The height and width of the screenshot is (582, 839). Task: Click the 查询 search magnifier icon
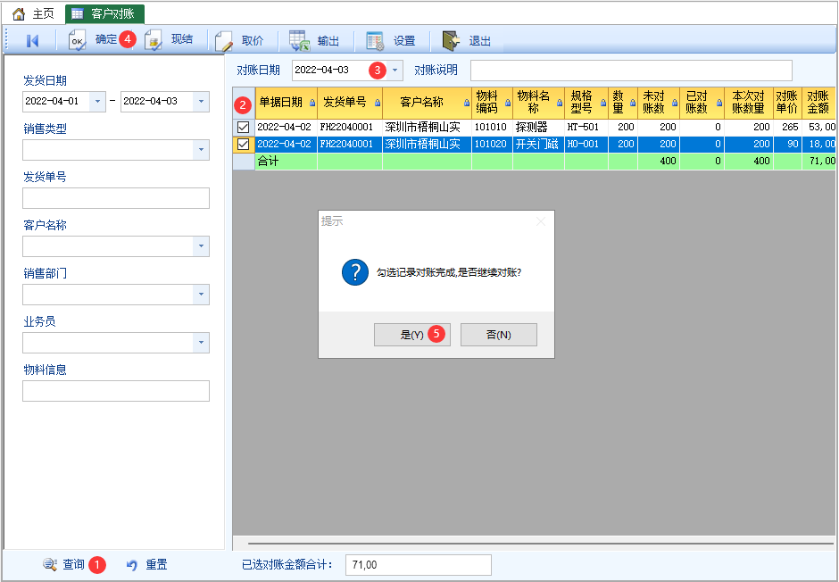click(50, 564)
